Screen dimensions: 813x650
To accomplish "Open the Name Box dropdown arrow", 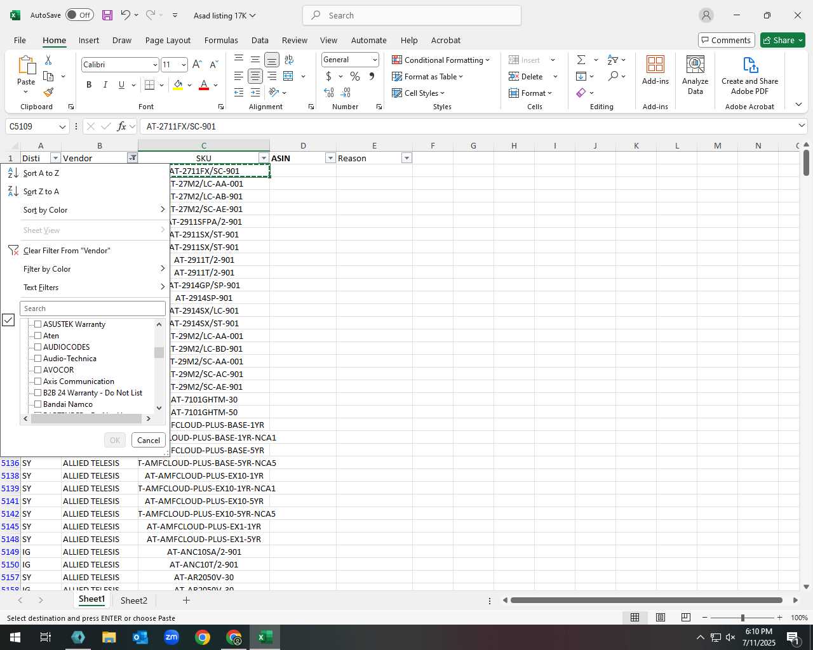I will pos(62,126).
